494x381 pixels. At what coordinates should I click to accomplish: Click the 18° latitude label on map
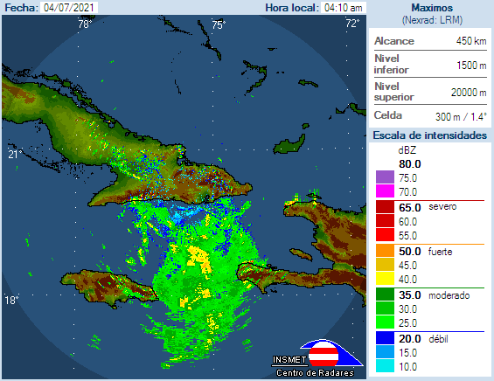pos(11,300)
